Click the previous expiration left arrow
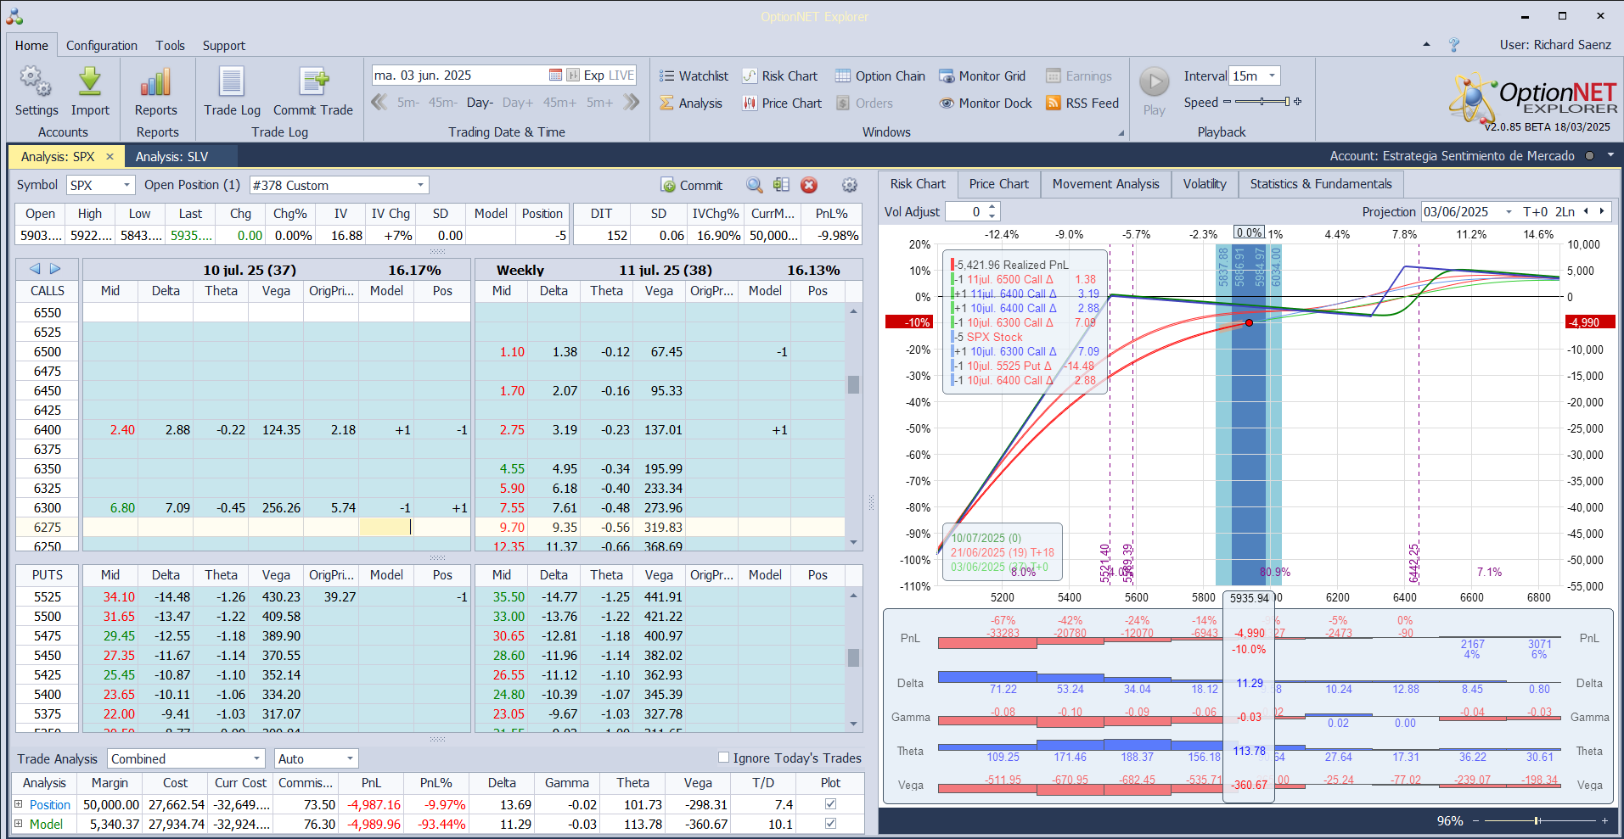The width and height of the screenshot is (1624, 839). 35,269
